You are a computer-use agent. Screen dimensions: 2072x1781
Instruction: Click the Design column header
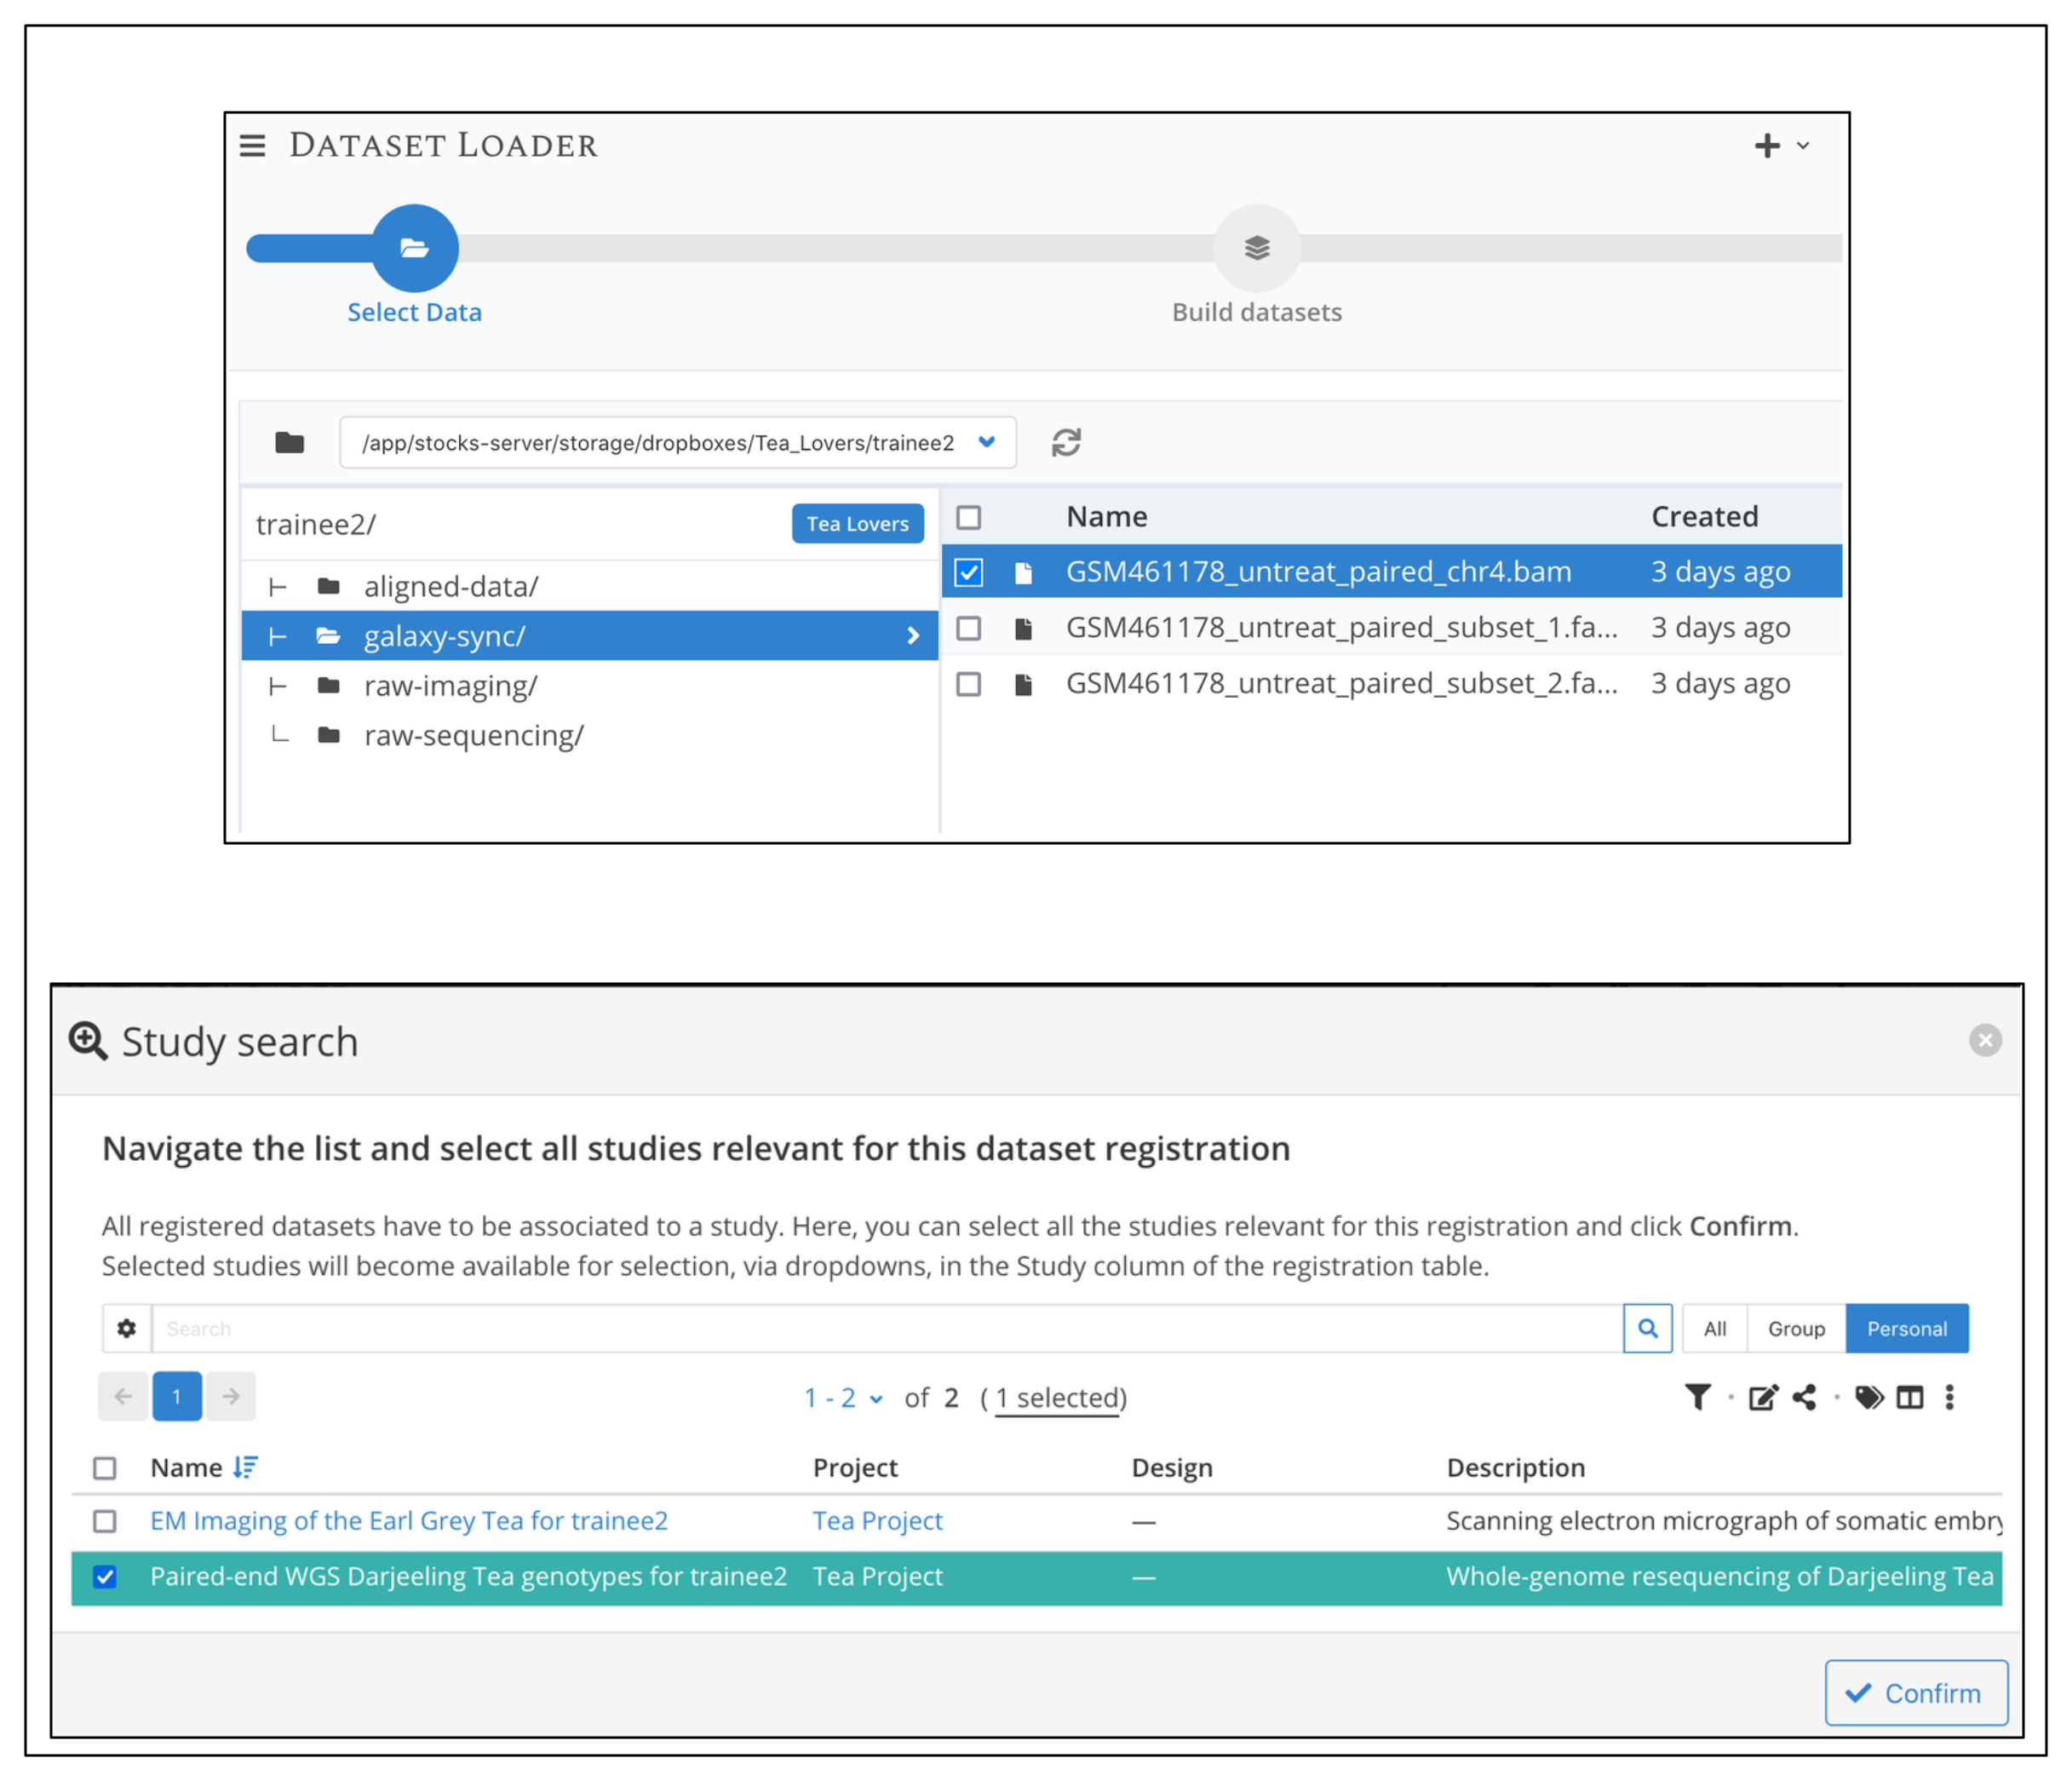coord(1172,1468)
